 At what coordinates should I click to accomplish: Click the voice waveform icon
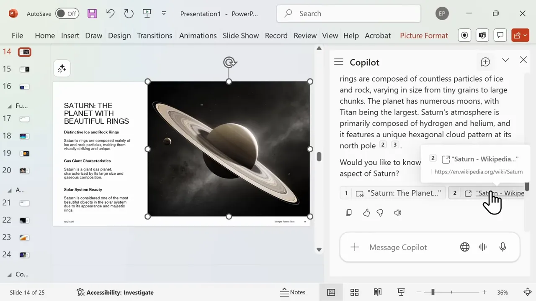[483, 247]
